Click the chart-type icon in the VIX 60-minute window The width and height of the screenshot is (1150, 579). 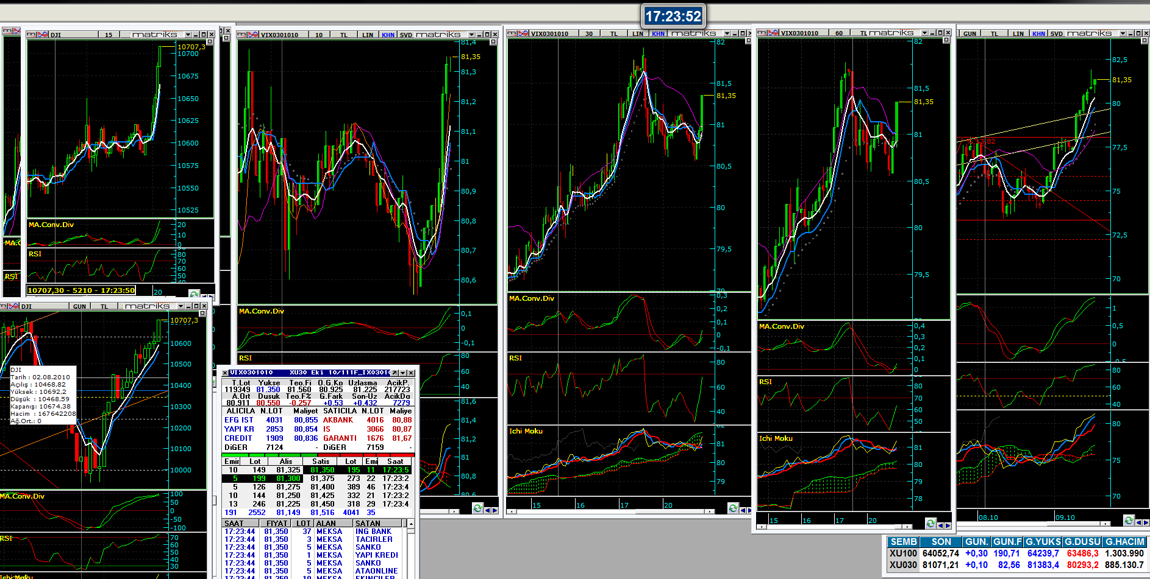(x=773, y=33)
